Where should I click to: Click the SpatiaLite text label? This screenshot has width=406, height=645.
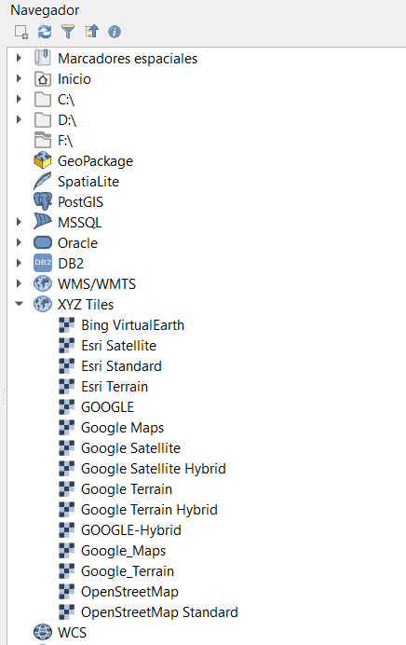[x=88, y=182]
